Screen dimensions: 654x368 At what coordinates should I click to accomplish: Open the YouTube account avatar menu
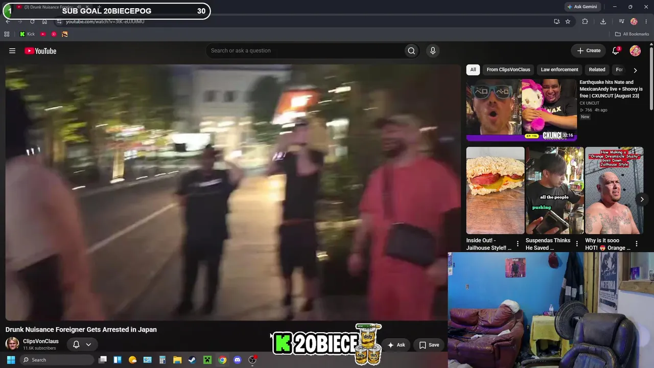(635, 51)
